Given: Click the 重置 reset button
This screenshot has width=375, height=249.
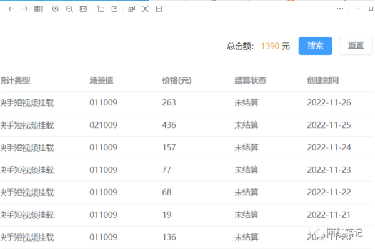Looking at the screenshot, I should point(356,46).
